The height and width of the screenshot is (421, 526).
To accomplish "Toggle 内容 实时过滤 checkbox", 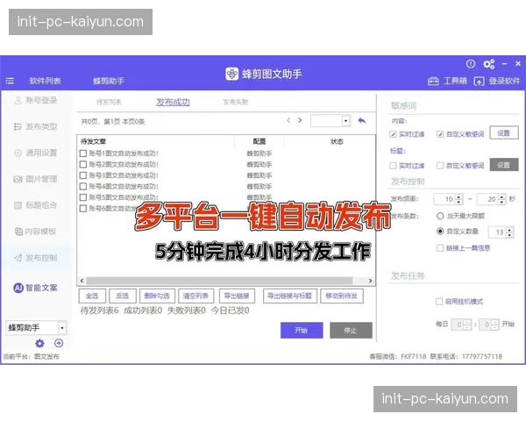I will coord(393,134).
